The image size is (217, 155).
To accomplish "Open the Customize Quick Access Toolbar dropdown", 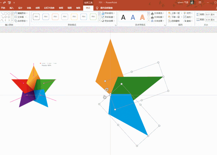I will pos(14,2).
